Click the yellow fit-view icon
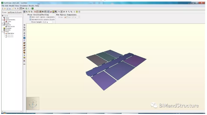This screenshot has height=115, width=207. pyautogui.click(x=77, y=12)
